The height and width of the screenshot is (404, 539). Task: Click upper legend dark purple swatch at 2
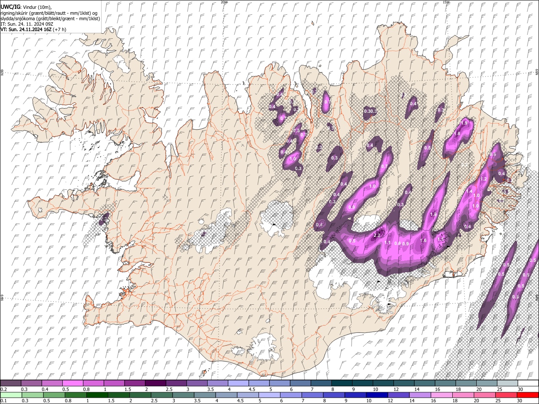[155, 383]
